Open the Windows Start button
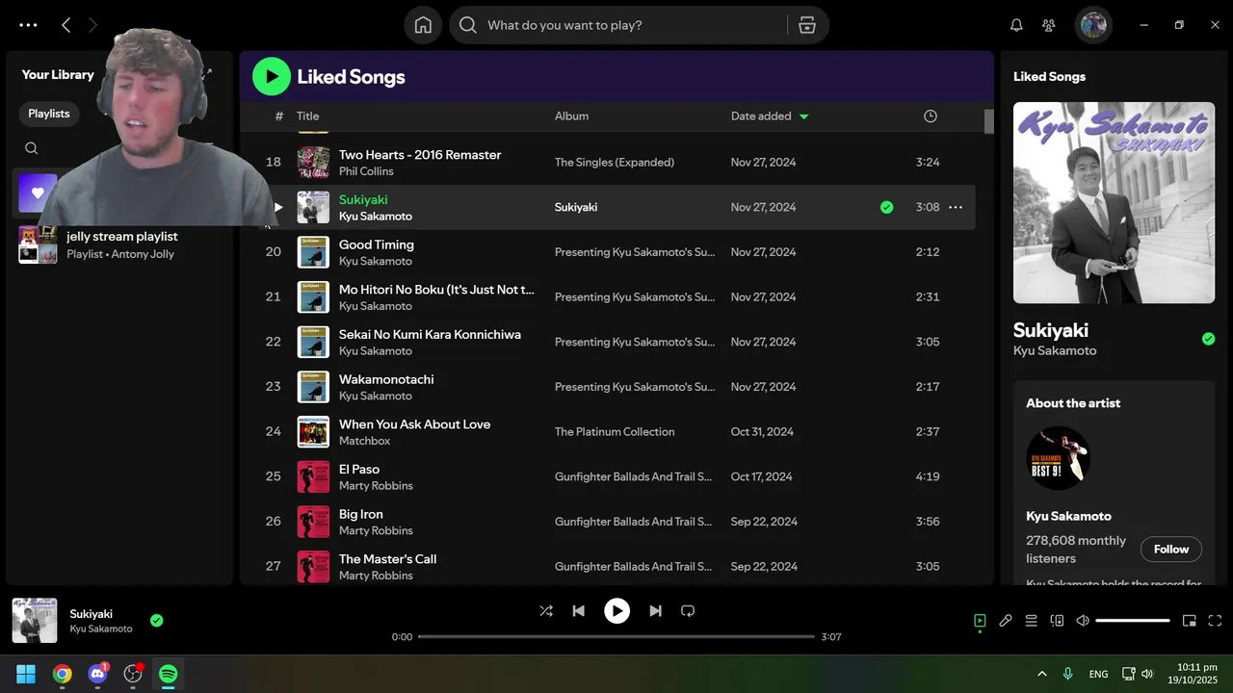 (26, 674)
